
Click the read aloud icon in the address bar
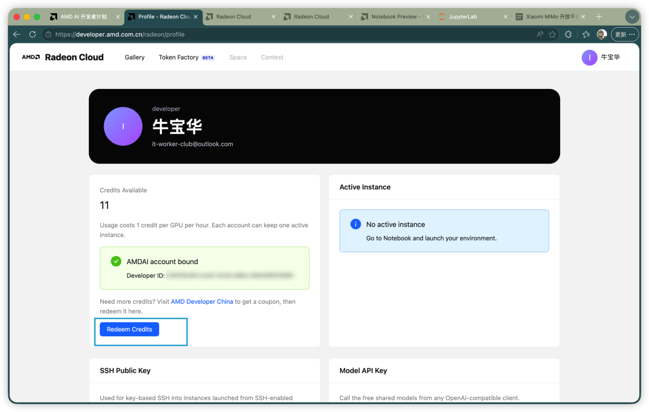pos(540,34)
